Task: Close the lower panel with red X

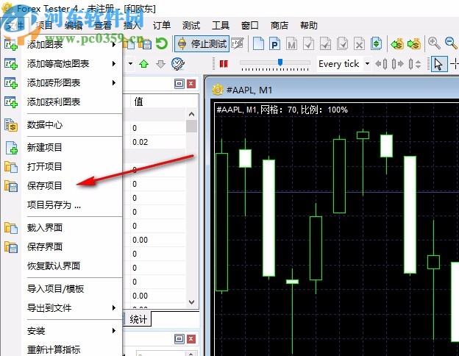Action: 191,339
